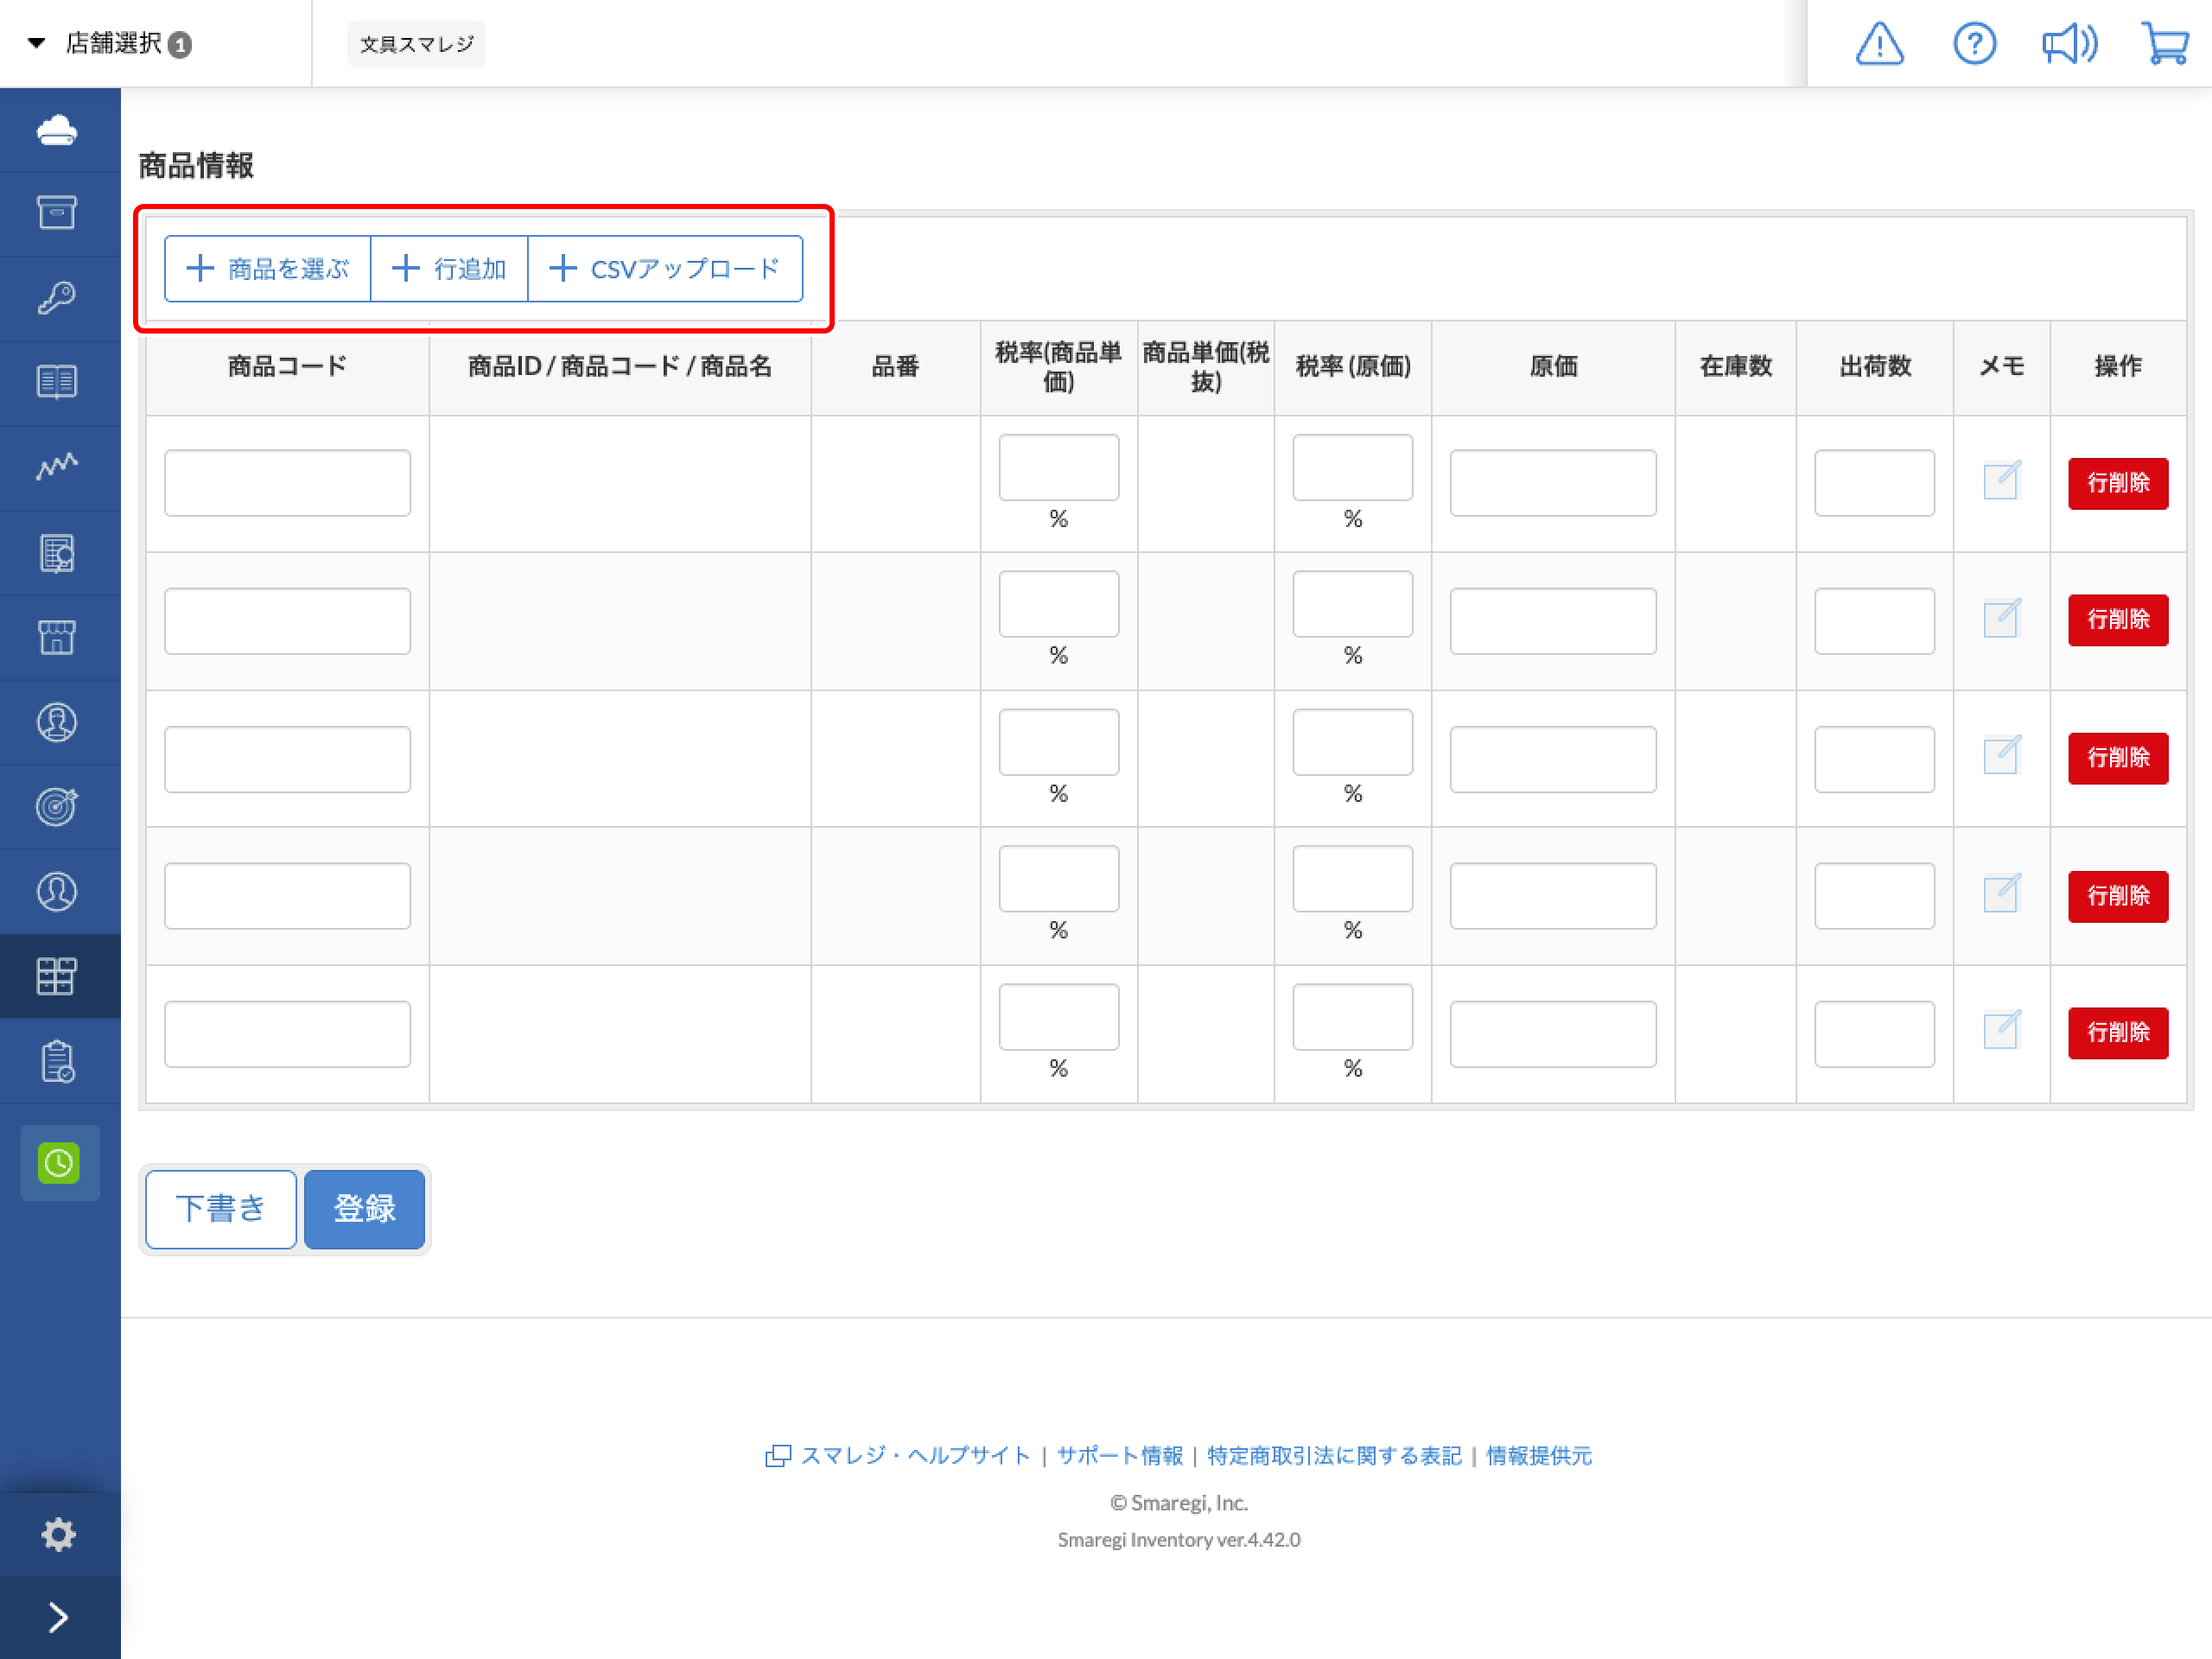Open the settings gear in sidebar
Screen dimensions: 2212x1659
click(x=58, y=1534)
